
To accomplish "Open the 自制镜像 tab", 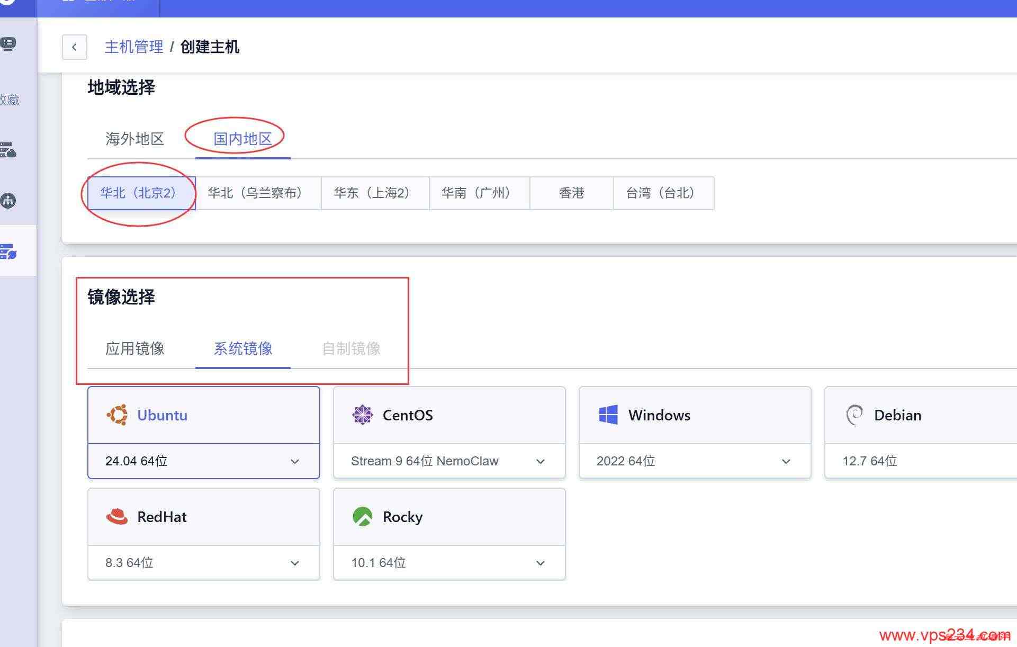I will pyautogui.click(x=351, y=348).
